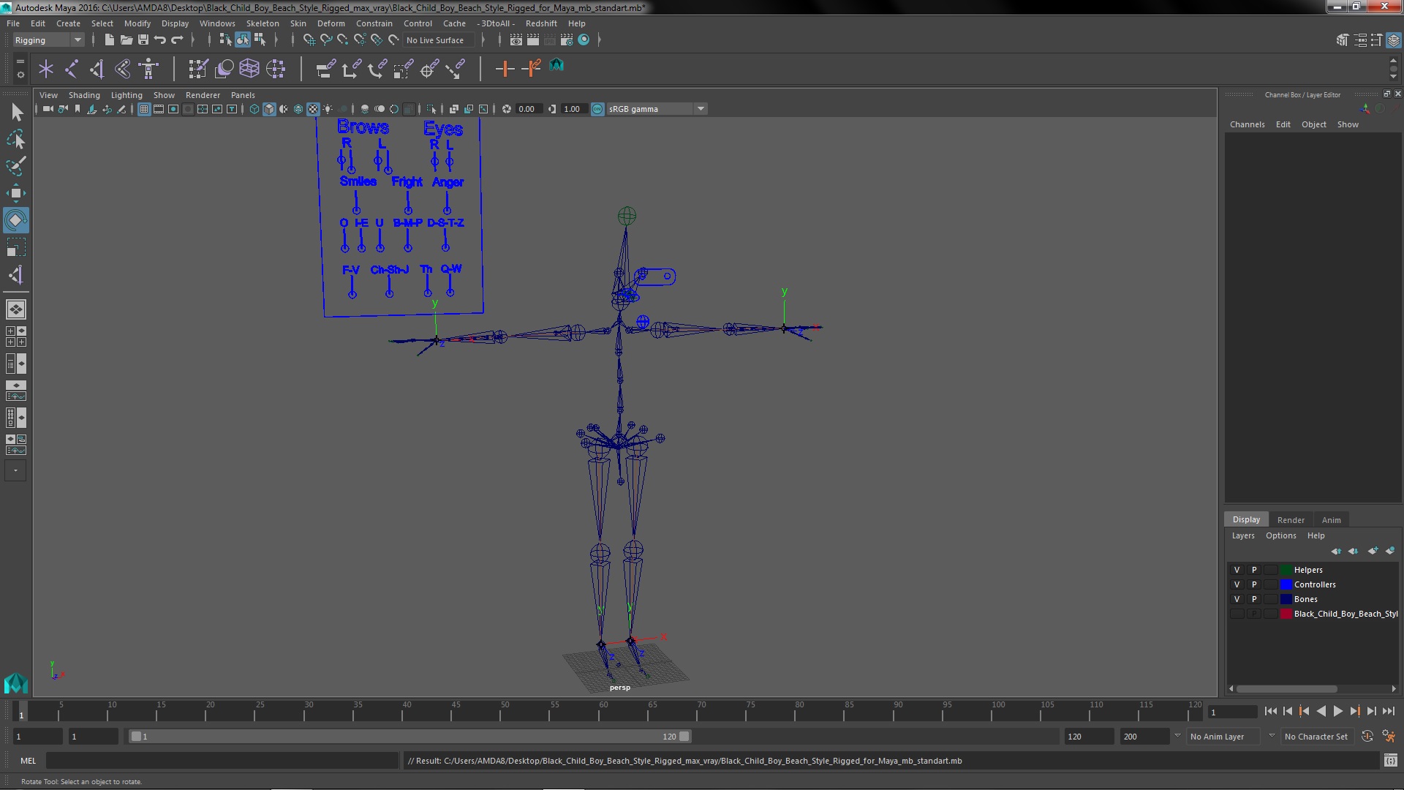Click the Cluster deformer shelf icon
The height and width of the screenshot is (790, 1404).
coord(276,69)
